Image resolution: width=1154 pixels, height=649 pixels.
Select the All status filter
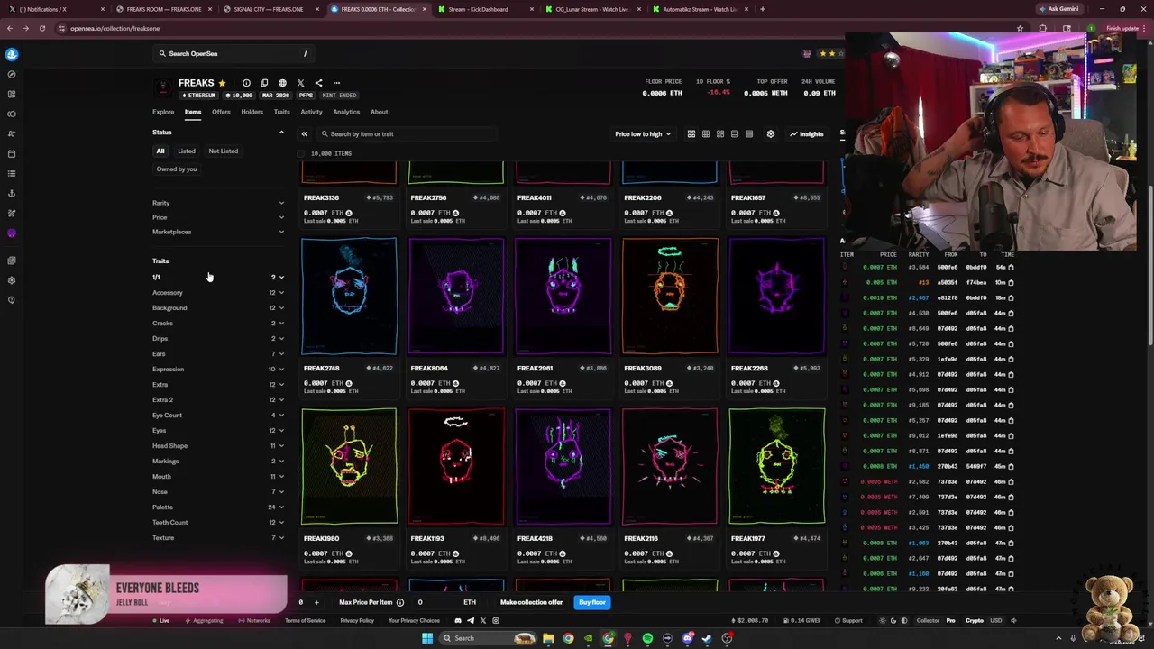point(160,151)
